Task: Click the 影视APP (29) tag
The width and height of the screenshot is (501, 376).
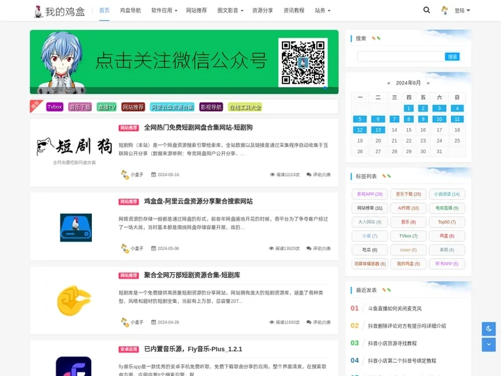Action: pos(369,194)
